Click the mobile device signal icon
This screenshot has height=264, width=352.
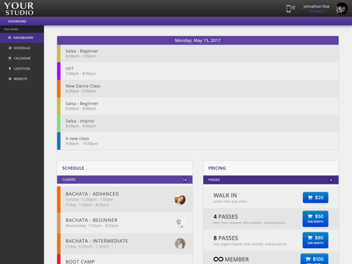click(x=291, y=8)
